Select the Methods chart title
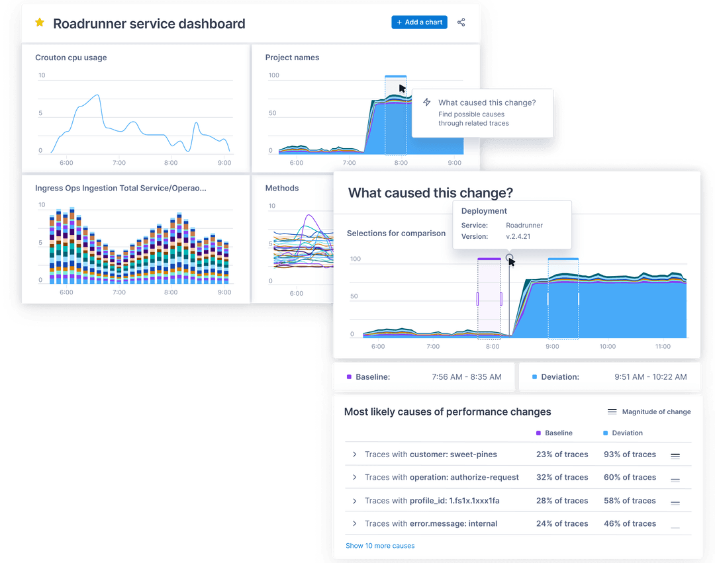This screenshot has height=563, width=715. pos(282,188)
